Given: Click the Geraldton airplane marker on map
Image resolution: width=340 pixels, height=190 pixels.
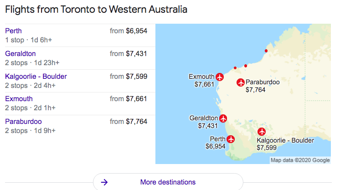Looking at the screenshot, I should click(223, 118).
